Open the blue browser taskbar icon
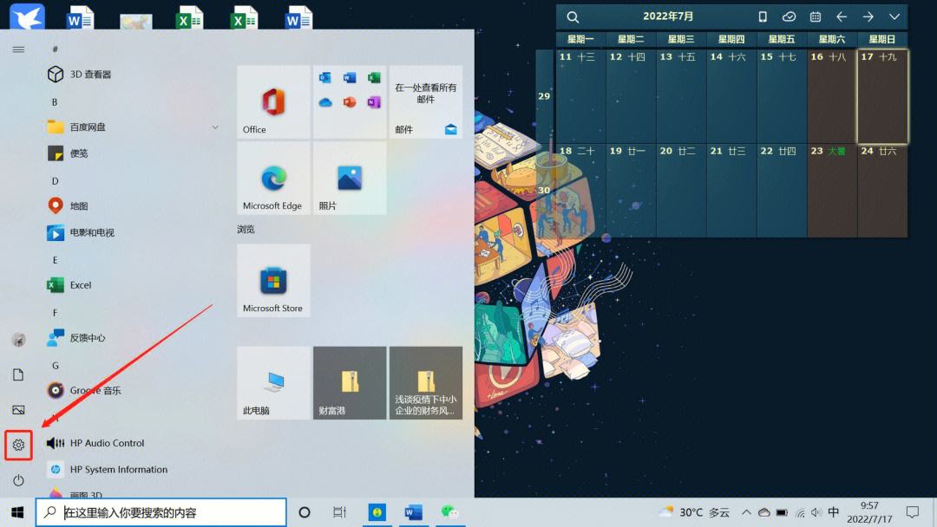This screenshot has height=527, width=937. 377,512
